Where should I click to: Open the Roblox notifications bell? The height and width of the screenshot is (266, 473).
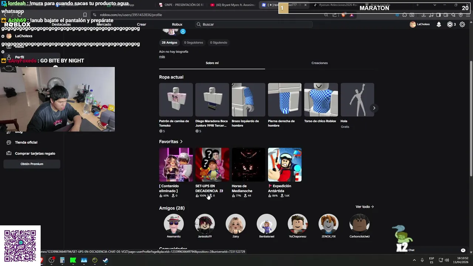pyautogui.click(x=439, y=24)
